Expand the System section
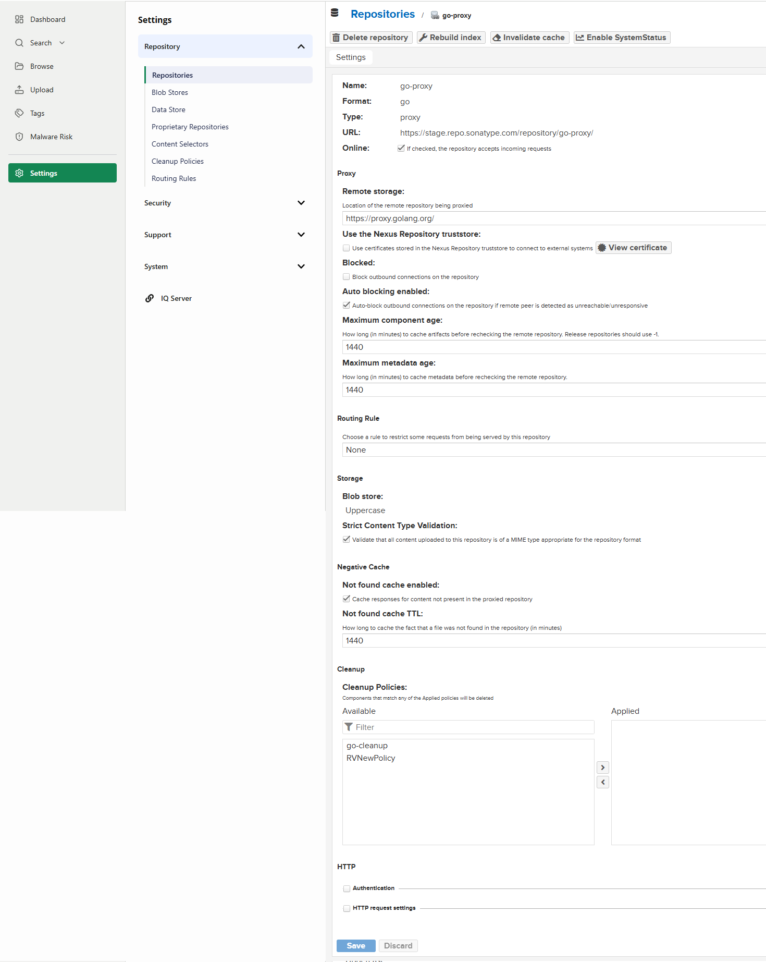 301,266
